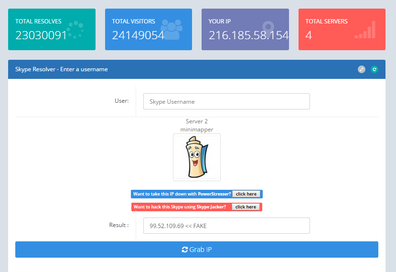The width and height of the screenshot is (396, 272).
Task: Select the Total Servers value 4
Action: (x=309, y=35)
